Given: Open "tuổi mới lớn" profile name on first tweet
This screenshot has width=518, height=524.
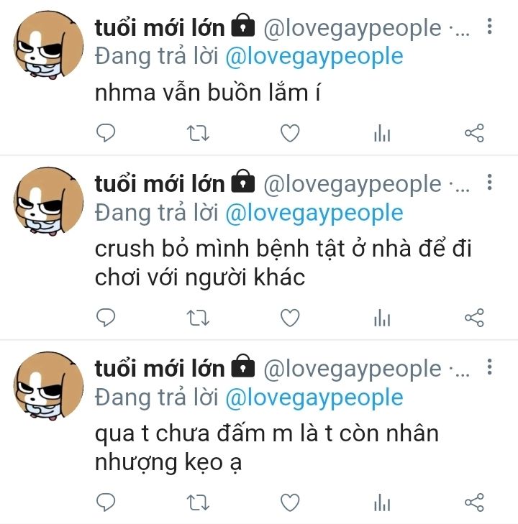Looking at the screenshot, I should (x=160, y=28).
